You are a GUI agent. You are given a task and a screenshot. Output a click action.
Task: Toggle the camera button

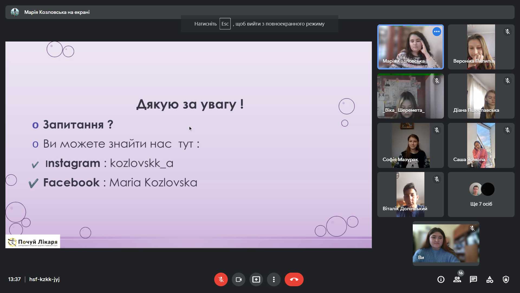(238, 279)
